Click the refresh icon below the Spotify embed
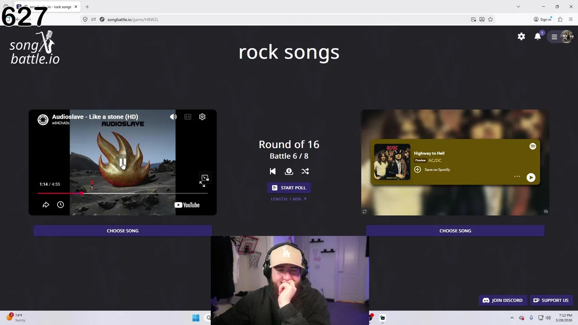 pyautogui.click(x=364, y=211)
